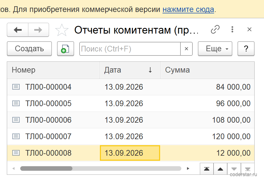Open the three-dot form options menu
Image resolution: width=264 pixels, height=181 pixels.
(232, 29)
